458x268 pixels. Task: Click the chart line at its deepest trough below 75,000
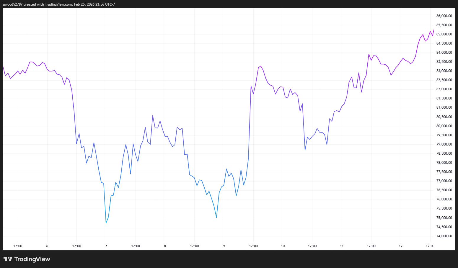click(106, 223)
